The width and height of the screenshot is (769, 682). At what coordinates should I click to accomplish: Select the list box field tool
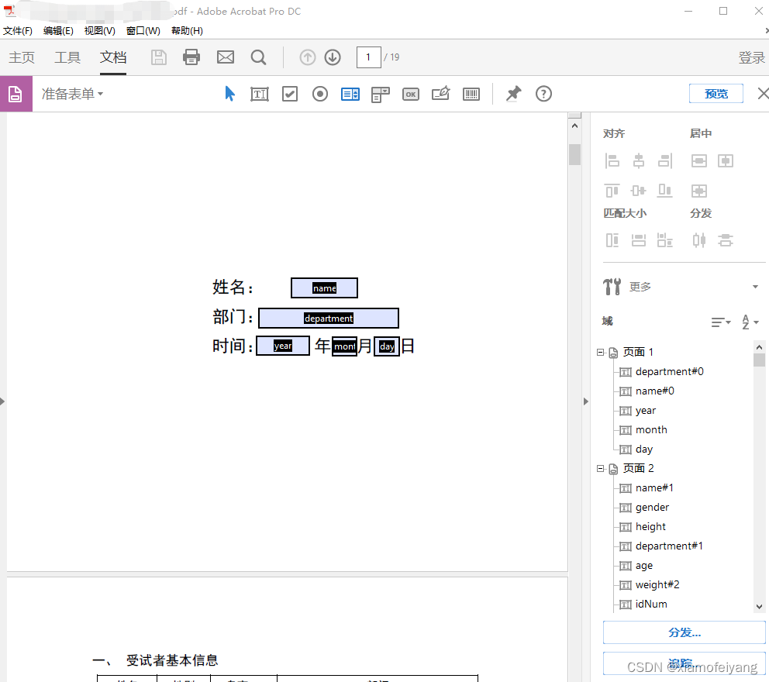tap(350, 93)
